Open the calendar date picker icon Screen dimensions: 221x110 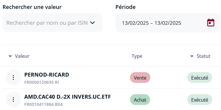tap(211, 23)
